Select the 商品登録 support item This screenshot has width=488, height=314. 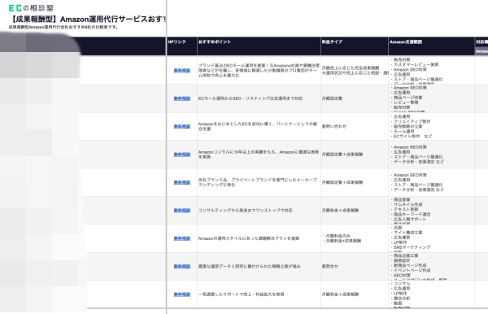pos(400,199)
